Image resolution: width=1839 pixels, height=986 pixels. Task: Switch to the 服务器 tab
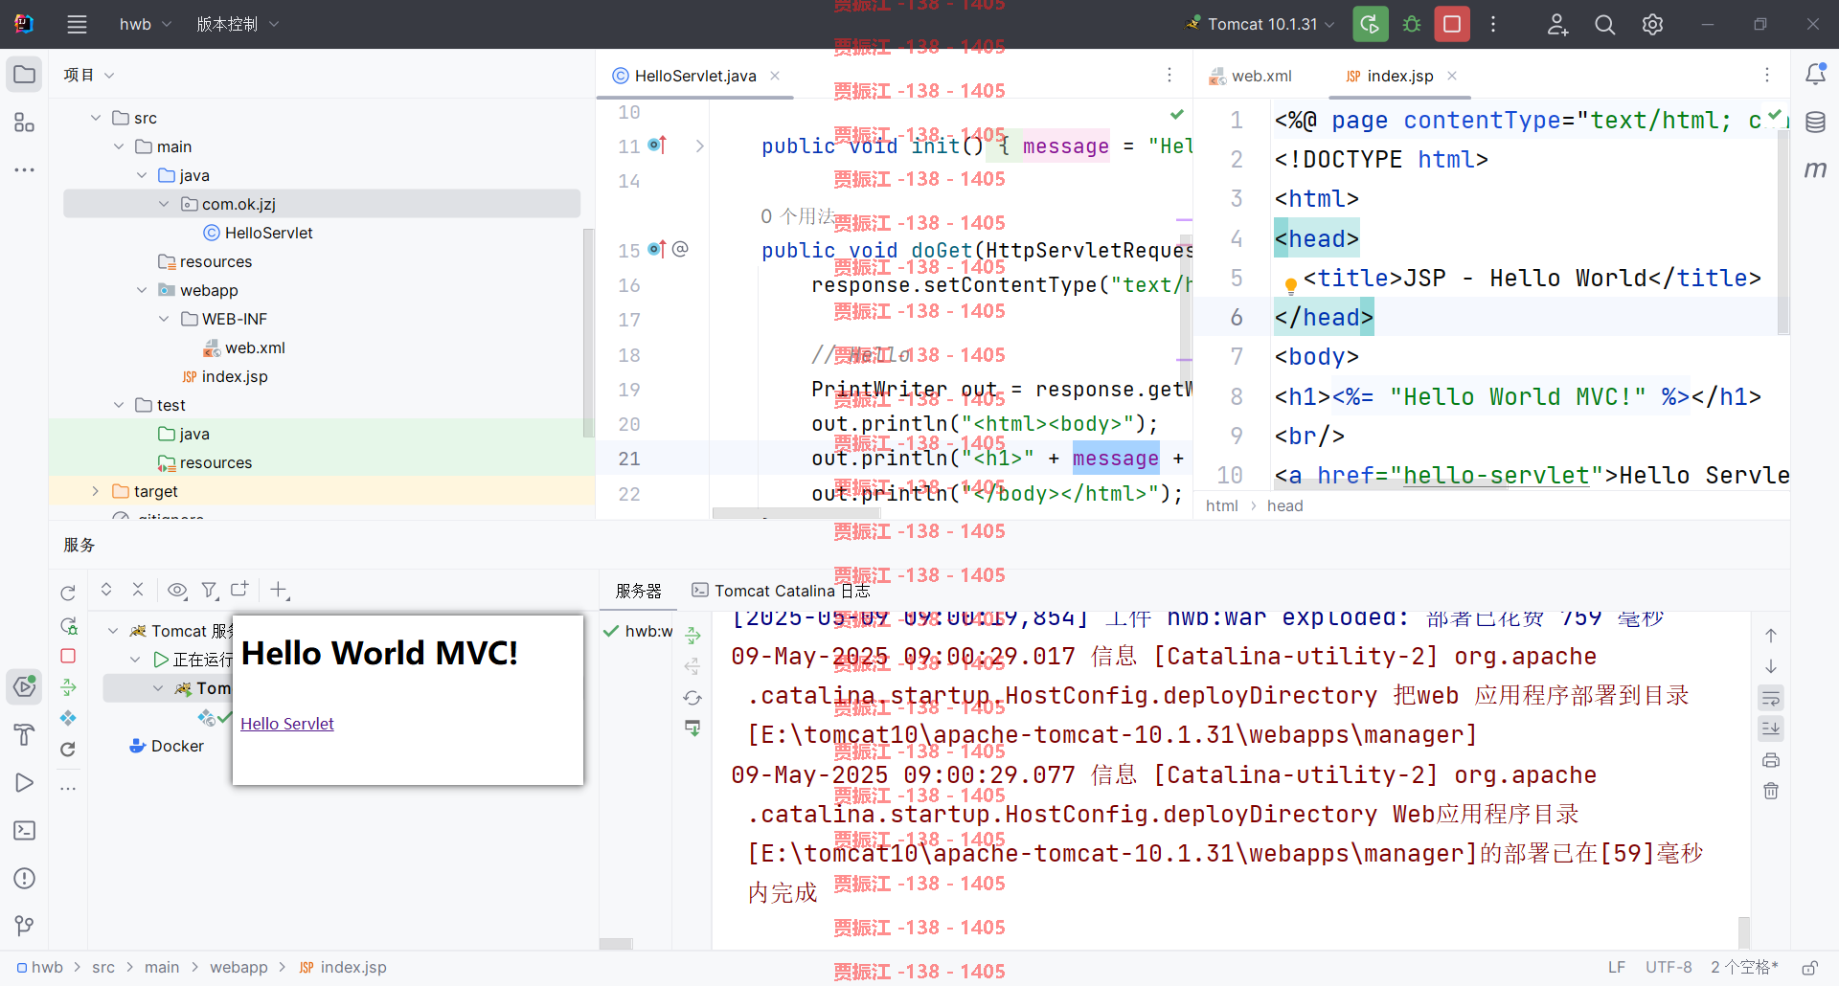[639, 591]
